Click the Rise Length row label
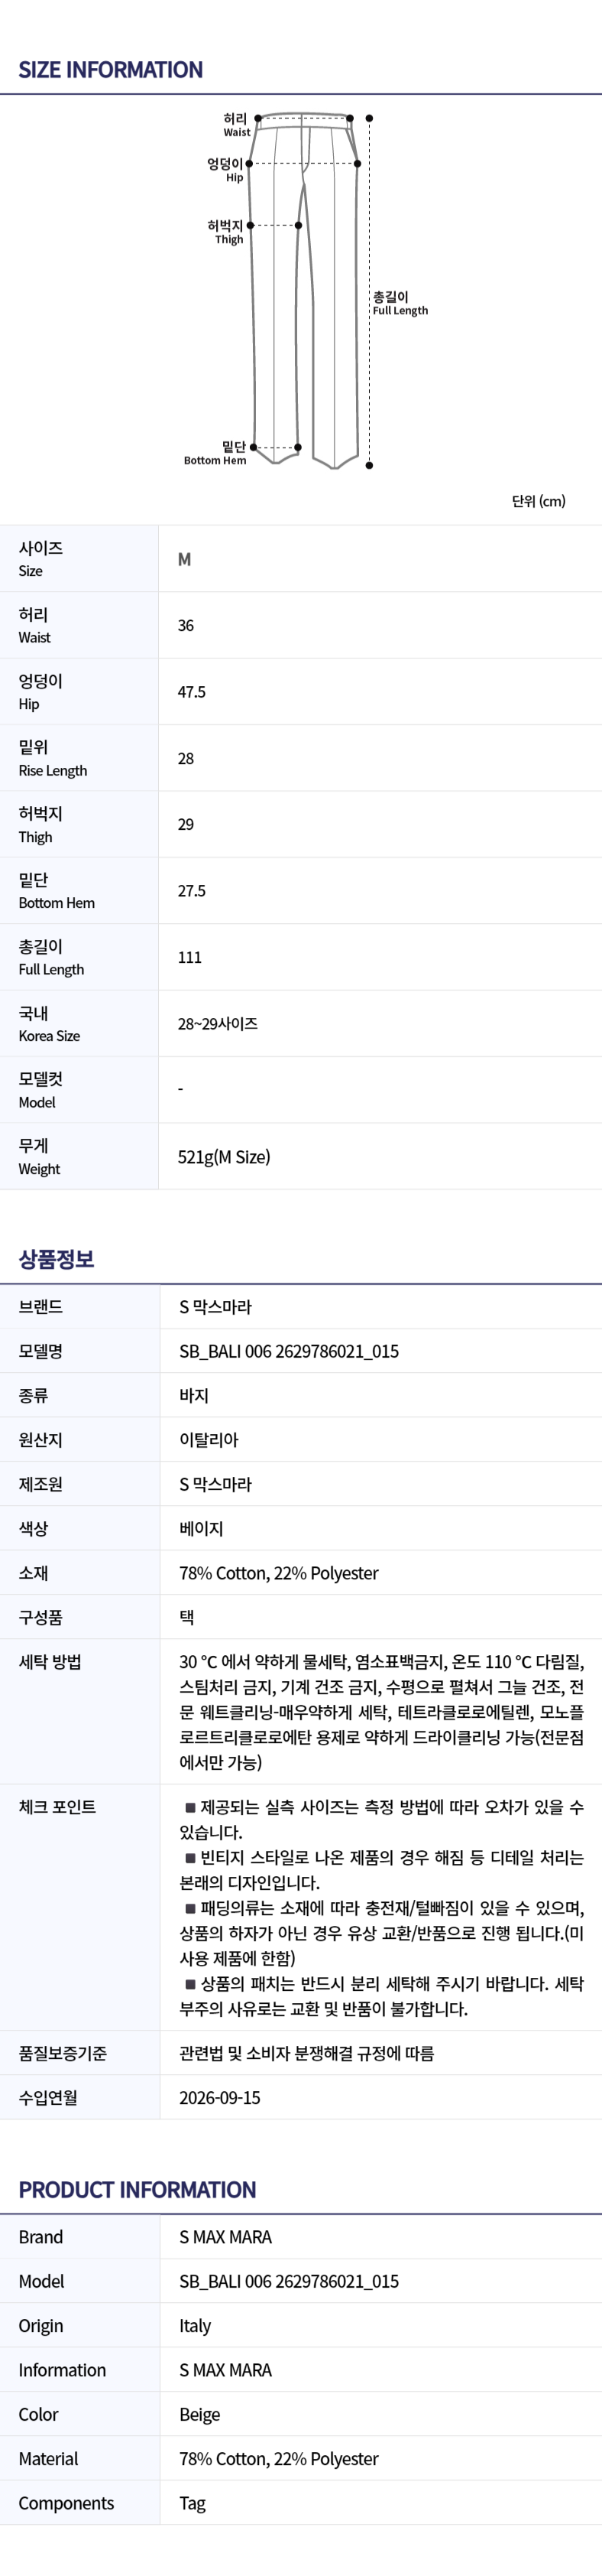This screenshot has width=602, height=2576. coord(53,758)
